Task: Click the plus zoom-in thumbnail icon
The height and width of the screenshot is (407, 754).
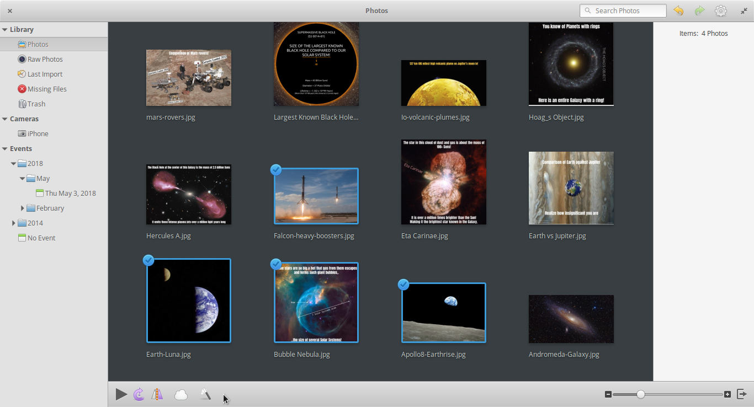Action: coord(728,394)
